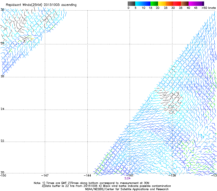The height and width of the screenshot is (191, 217).
Task: Click the longitude label '-138' on bottom axis
Action: tap(172, 175)
